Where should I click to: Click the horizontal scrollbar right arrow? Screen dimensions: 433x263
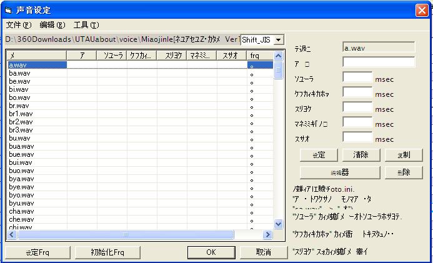267,234
